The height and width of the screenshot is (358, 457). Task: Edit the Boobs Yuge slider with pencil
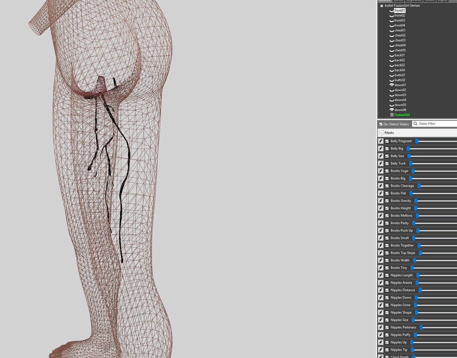[x=381, y=171]
